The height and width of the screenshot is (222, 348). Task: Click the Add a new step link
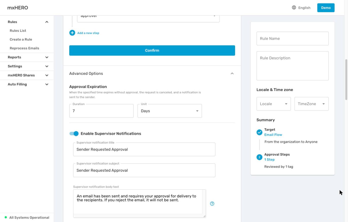click(88, 33)
